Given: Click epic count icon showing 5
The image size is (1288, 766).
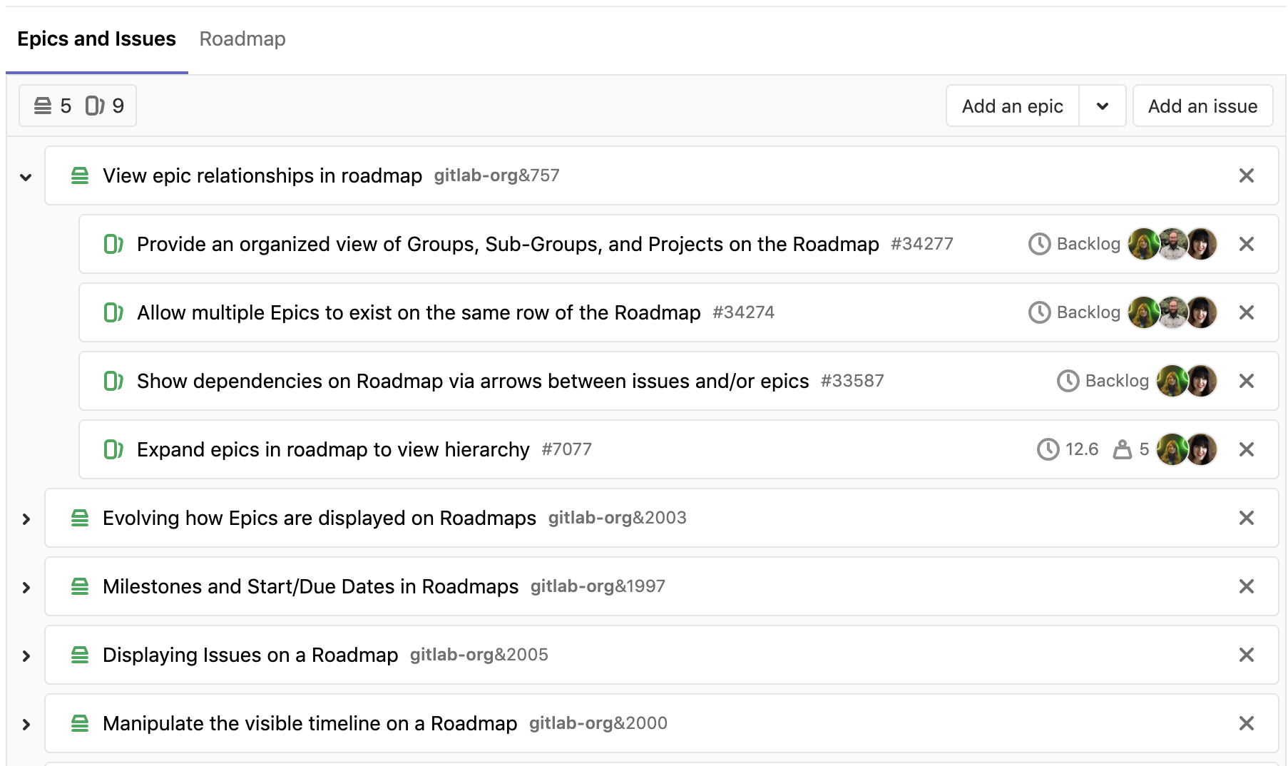Looking at the screenshot, I should coord(43,106).
